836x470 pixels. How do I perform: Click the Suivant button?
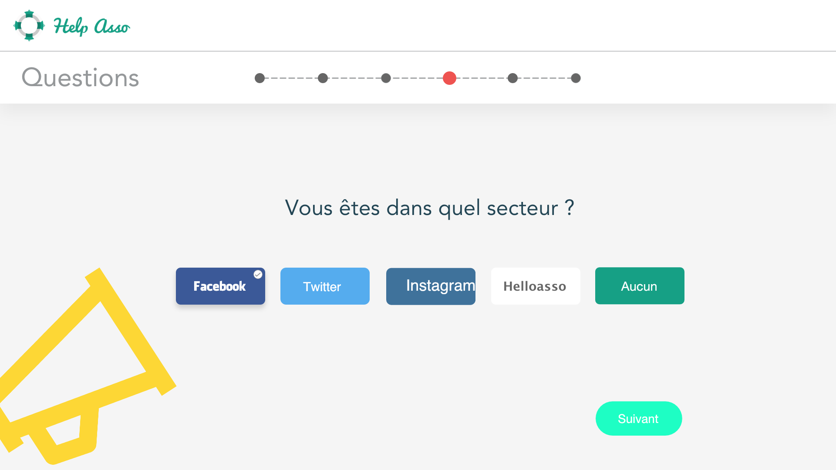pos(639,418)
